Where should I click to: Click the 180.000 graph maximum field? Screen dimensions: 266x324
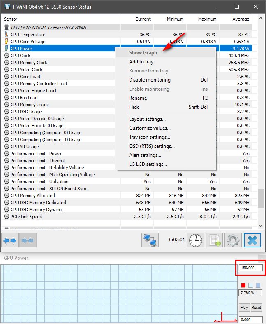point(250,268)
